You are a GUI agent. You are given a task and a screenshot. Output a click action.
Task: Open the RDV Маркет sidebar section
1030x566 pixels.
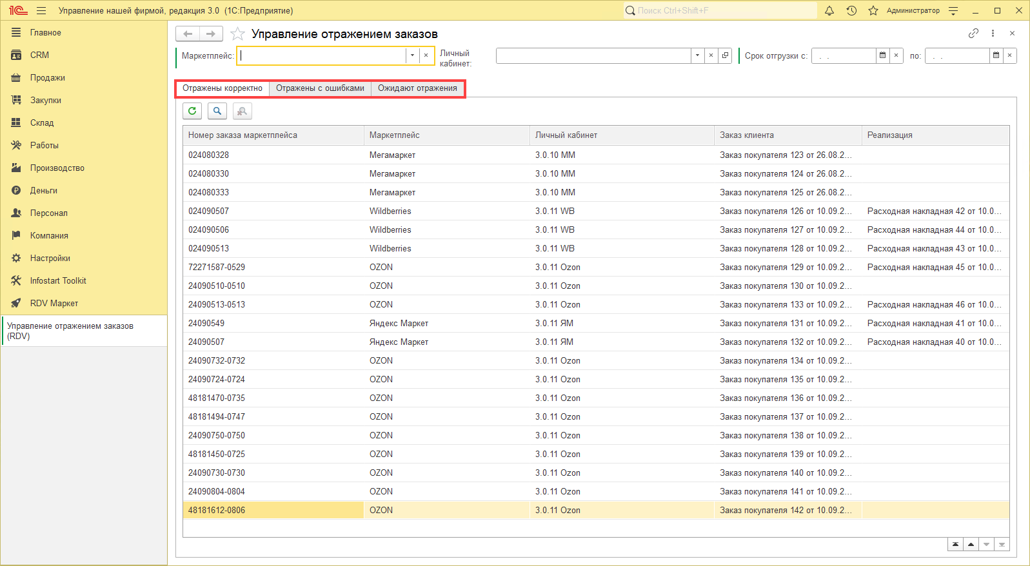coord(54,304)
